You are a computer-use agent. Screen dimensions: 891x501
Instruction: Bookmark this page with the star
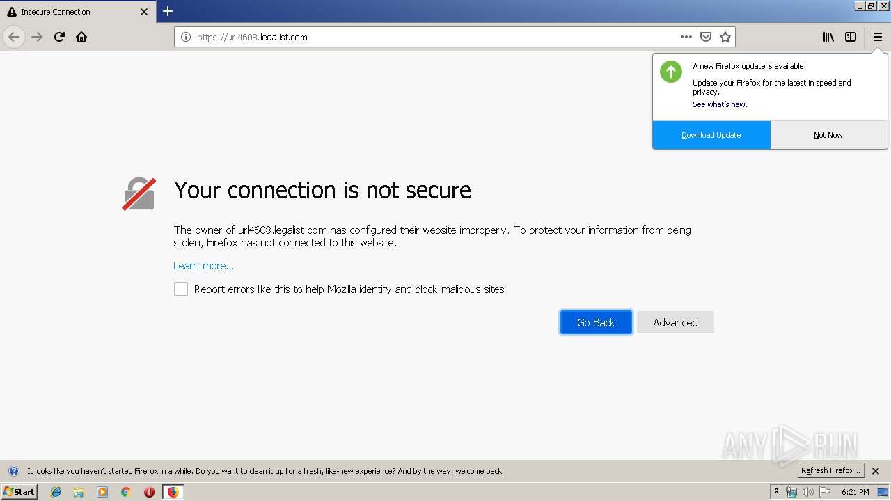(x=725, y=37)
